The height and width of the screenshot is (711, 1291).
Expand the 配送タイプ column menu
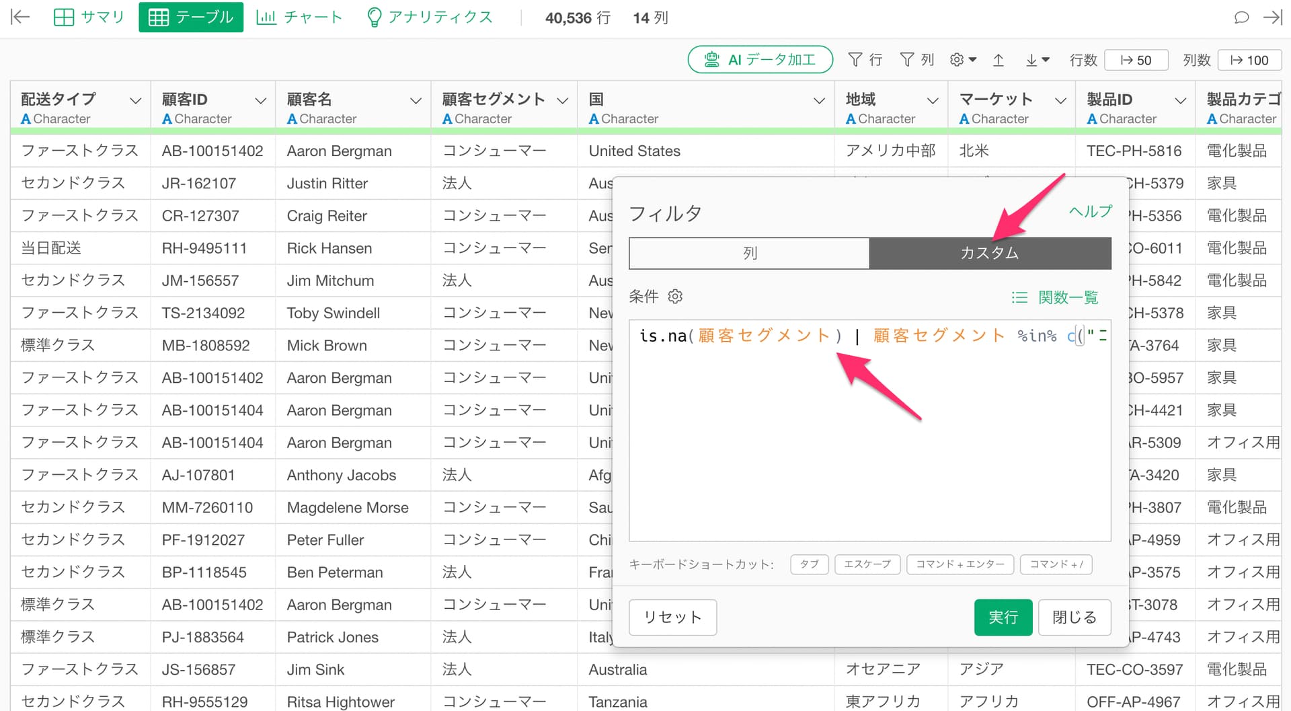click(x=135, y=101)
